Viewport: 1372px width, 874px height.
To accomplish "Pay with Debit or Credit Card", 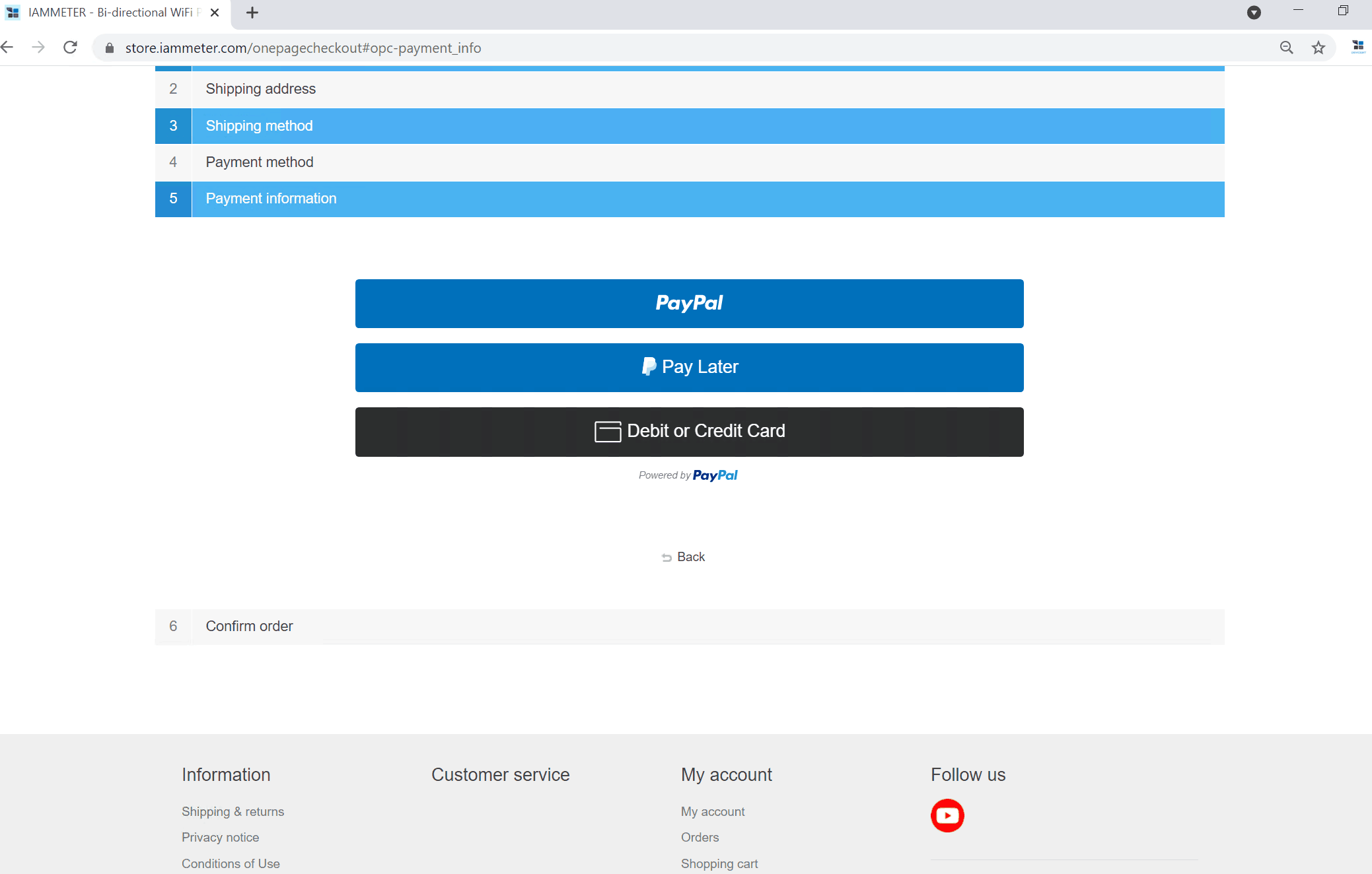I will [689, 432].
